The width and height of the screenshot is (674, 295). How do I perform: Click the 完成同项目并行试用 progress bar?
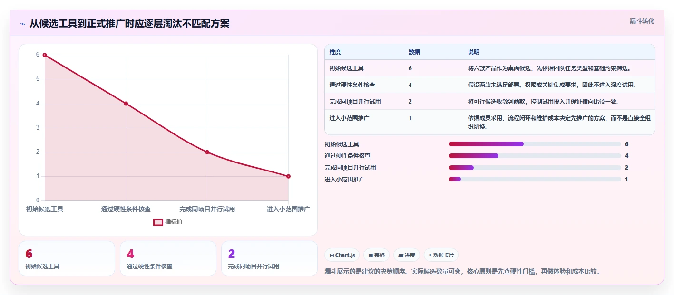[535, 168]
